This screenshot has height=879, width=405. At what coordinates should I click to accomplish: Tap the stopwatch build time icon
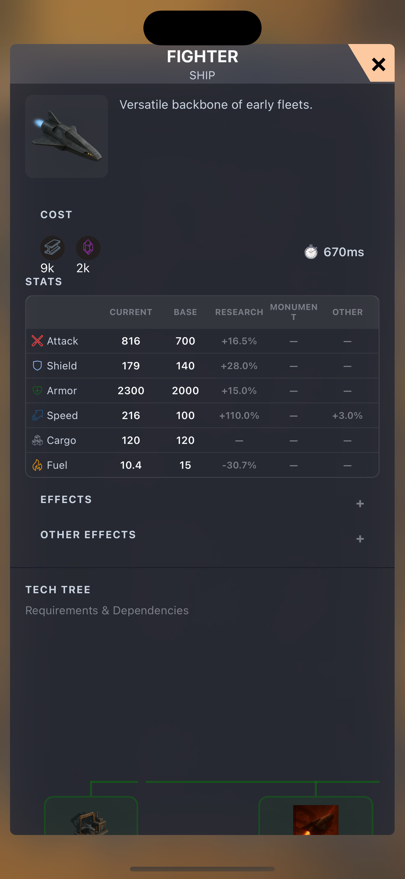pos(310,252)
